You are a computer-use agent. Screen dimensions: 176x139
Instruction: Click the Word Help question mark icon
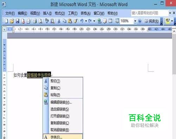pyautogui.click(x=140, y=21)
